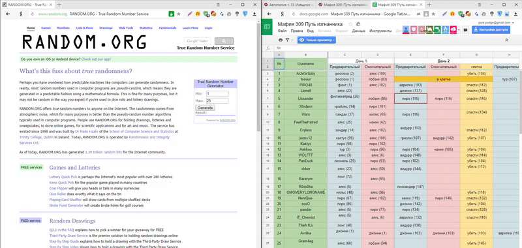
Task: Open the Инструменты menu
Action: 380,31
